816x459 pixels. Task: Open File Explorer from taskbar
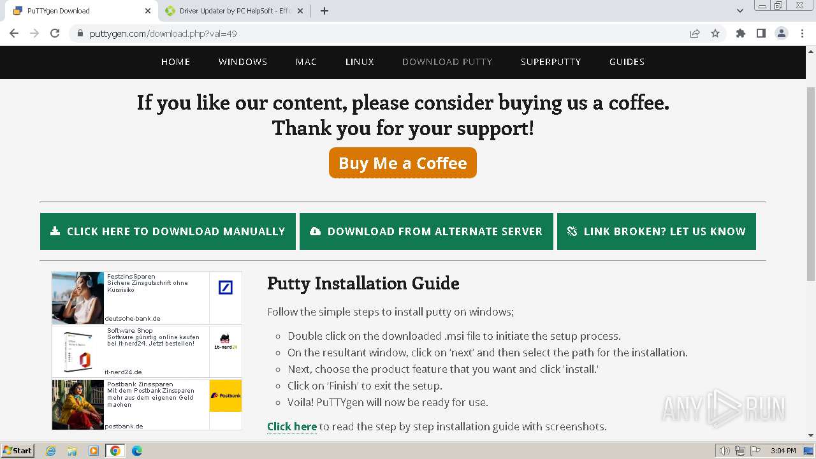(72, 451)
